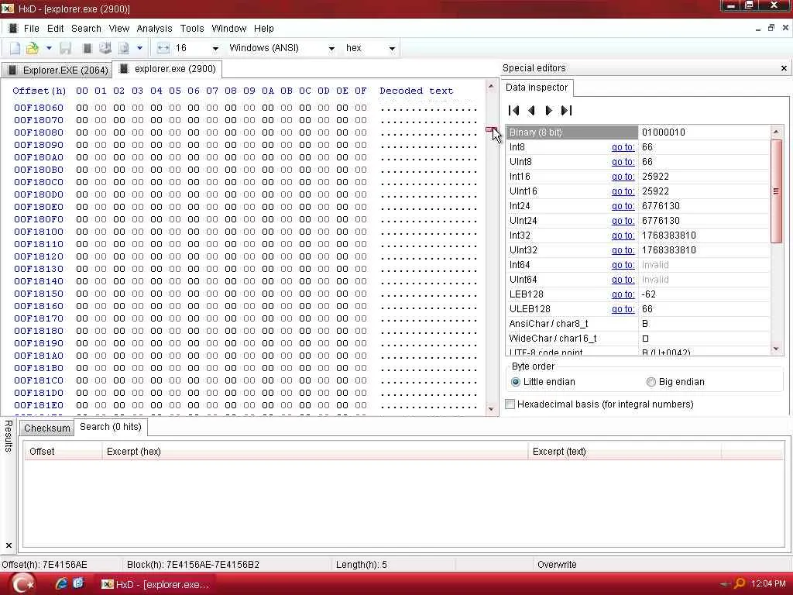Viewport: 793px width, 595px height.
Task: Click the second quick launch icon next to Internet Explorer
Action: click(x=78, y=583)
